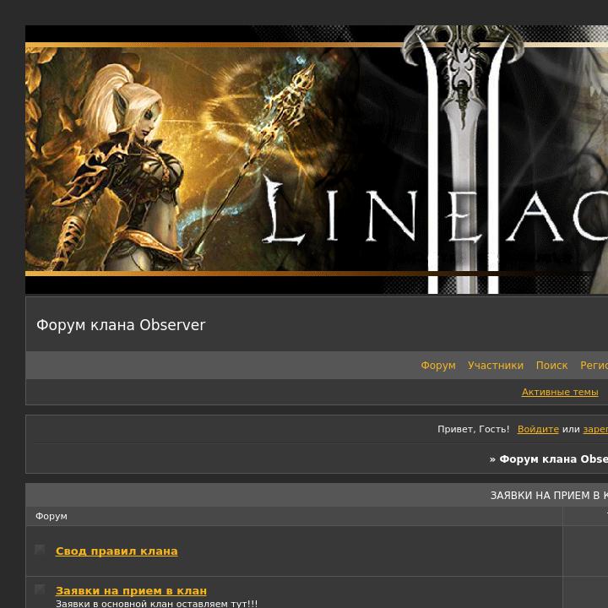Viewport: 608px width, 608px height.
Task: Open Активные темы link
Action: (560, 392)
